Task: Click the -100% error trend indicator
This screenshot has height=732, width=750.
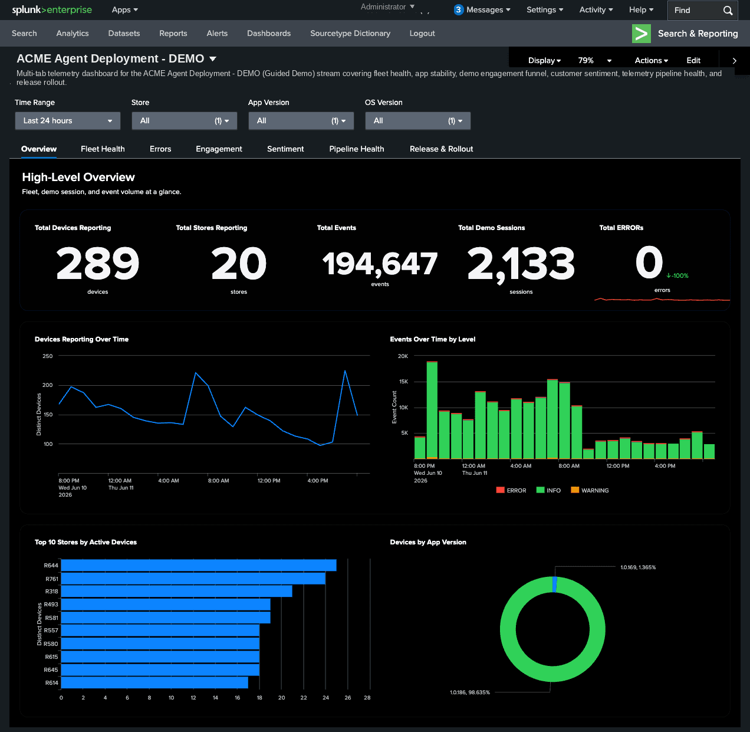Action: point(677,276)
